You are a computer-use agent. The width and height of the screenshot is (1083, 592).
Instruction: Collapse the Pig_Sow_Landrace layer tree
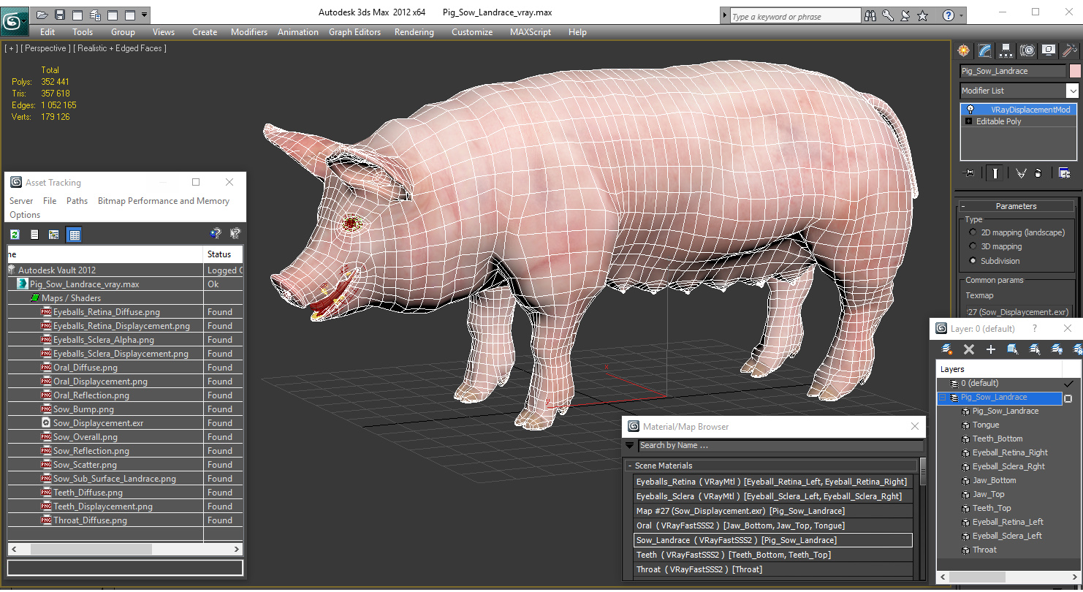(x=942, y=398)
